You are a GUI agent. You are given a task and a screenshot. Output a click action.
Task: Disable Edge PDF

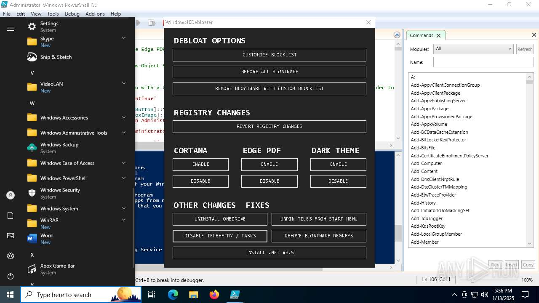269,181
